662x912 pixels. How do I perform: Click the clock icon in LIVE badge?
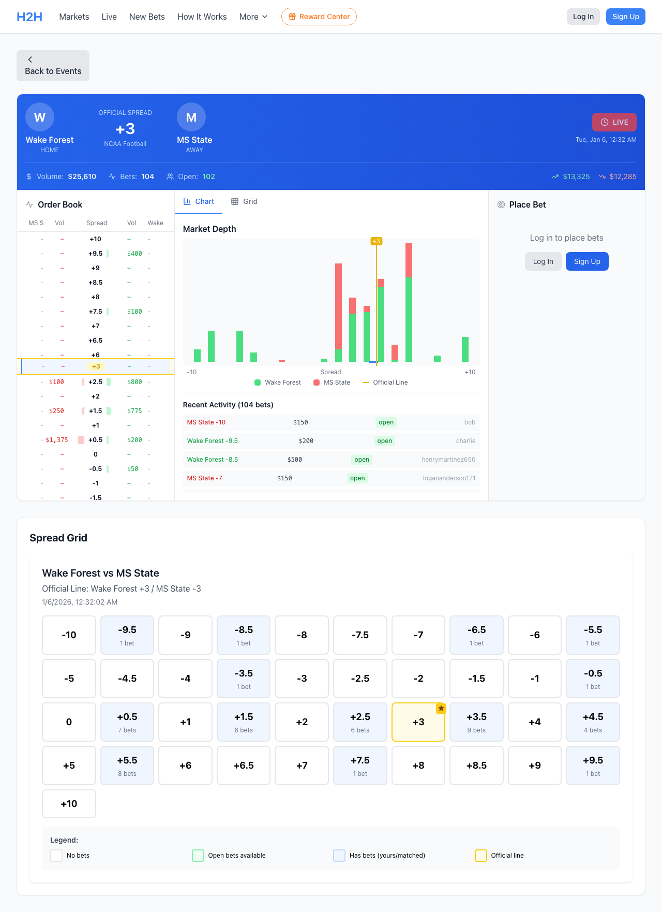click(x=604, y=122)
